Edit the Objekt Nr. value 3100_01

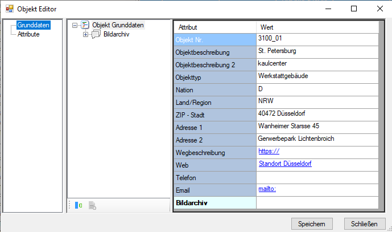click(x=317, y=39)
